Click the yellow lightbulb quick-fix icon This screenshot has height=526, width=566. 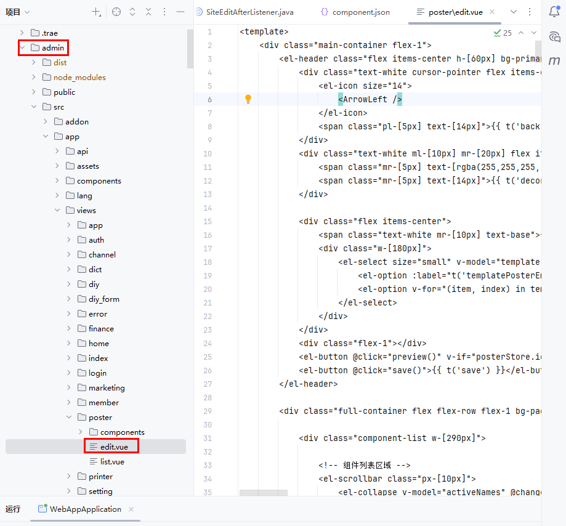tap(248, 99)
